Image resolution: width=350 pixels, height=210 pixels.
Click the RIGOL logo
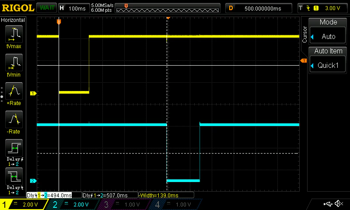tap(18, 8)
